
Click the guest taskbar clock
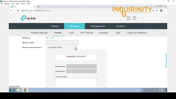pyautogui.click(x=162, y=90)
